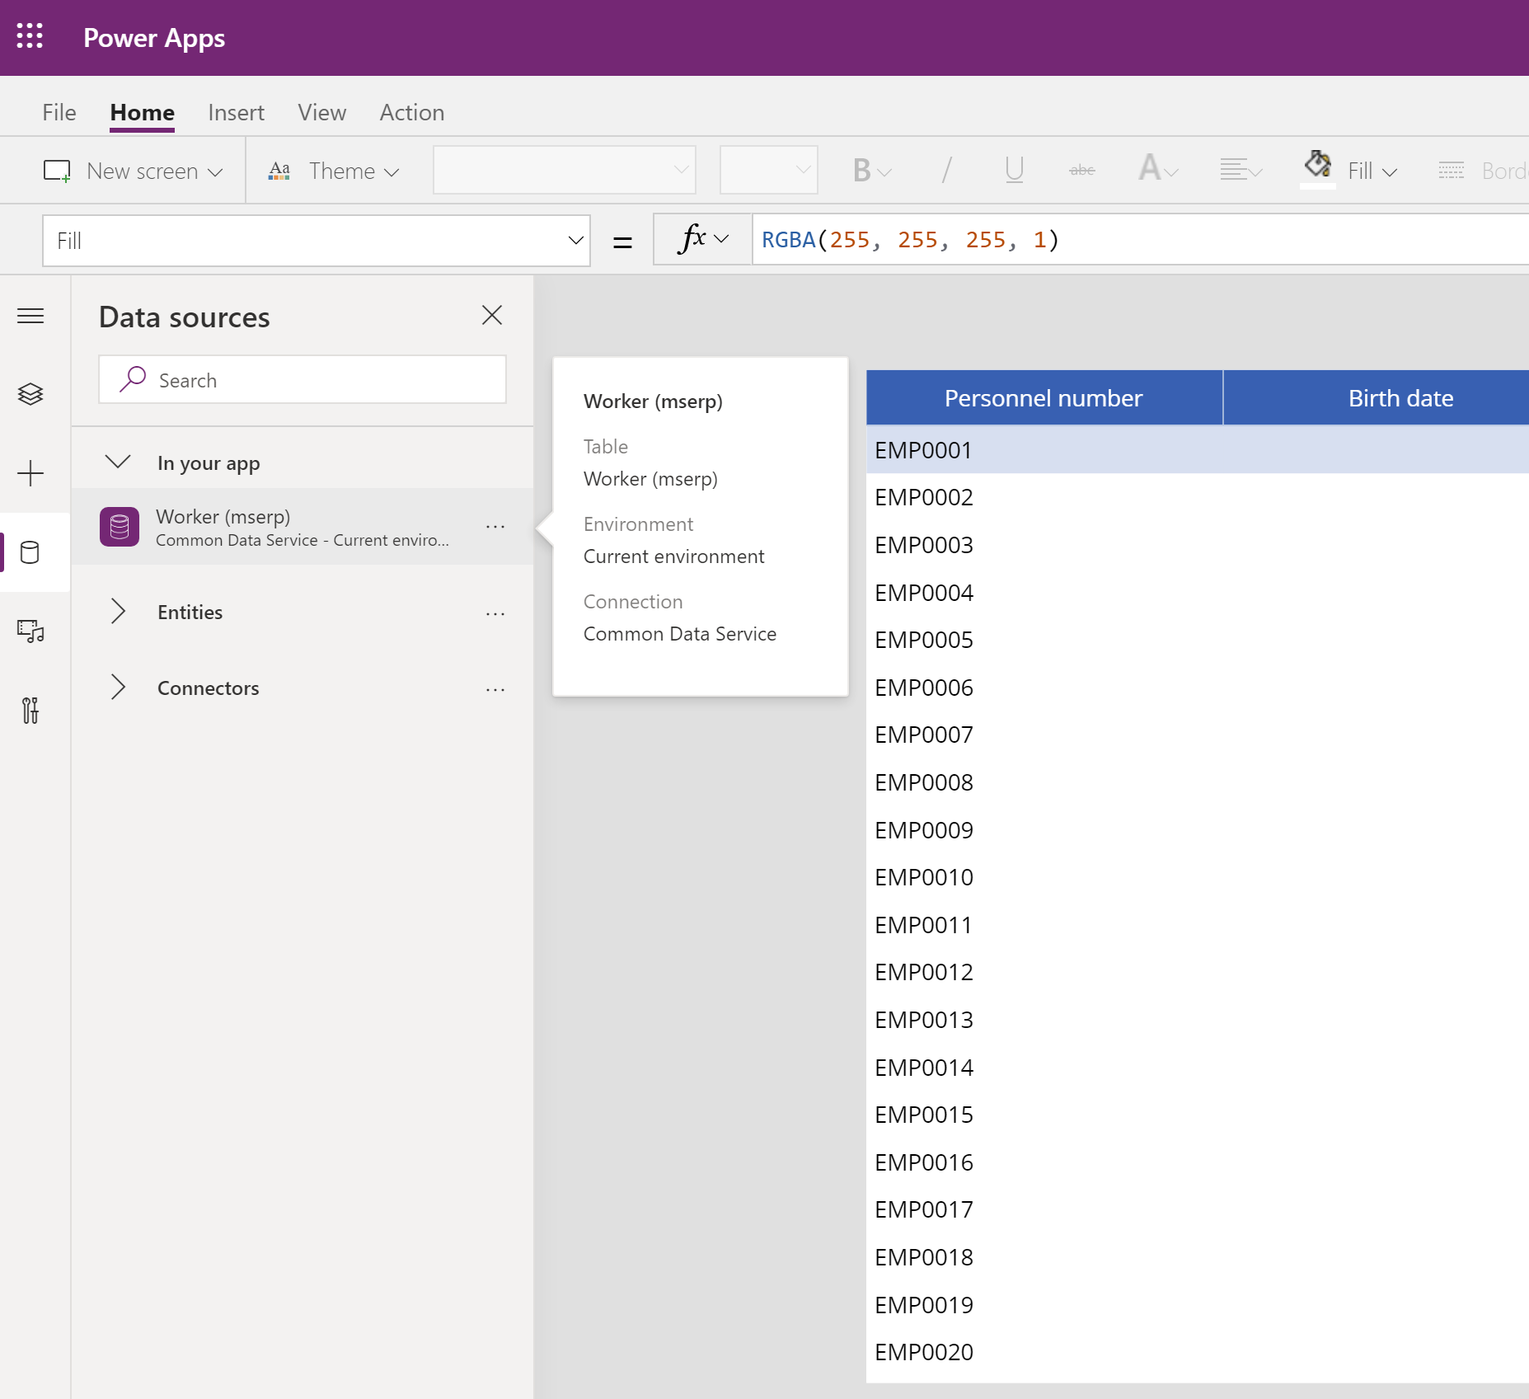The height and width of the screenshot is (1399, 1529).
Task: Click the Border style icon
Action: 1452,171
